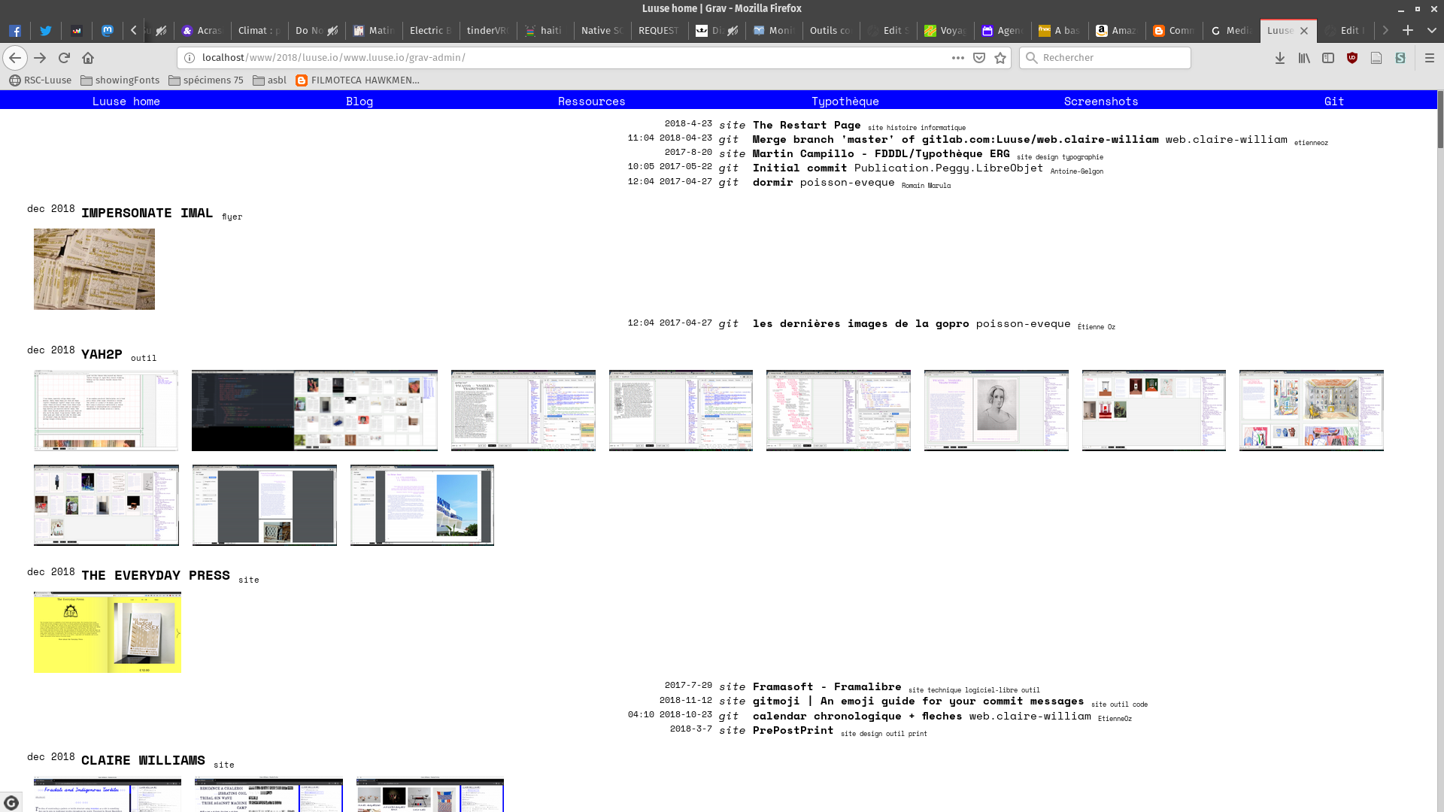Viewport: 1444px width, 812px height.
Task: Show the Library bookmarks menu
Action: point(1304,58)
